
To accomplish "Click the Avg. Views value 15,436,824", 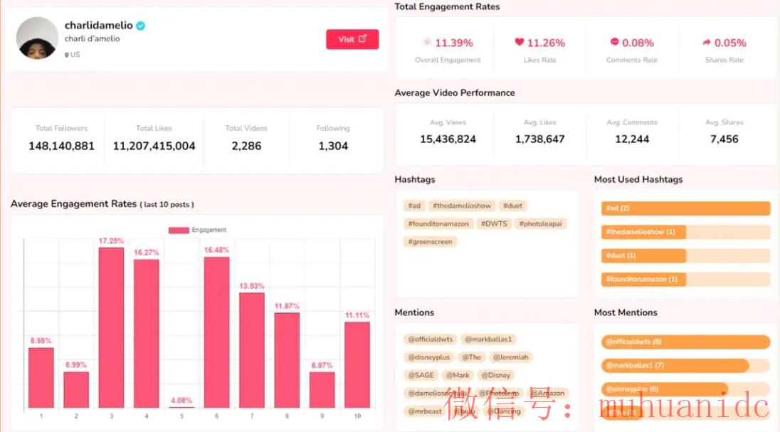I will [x=448, y=139].
